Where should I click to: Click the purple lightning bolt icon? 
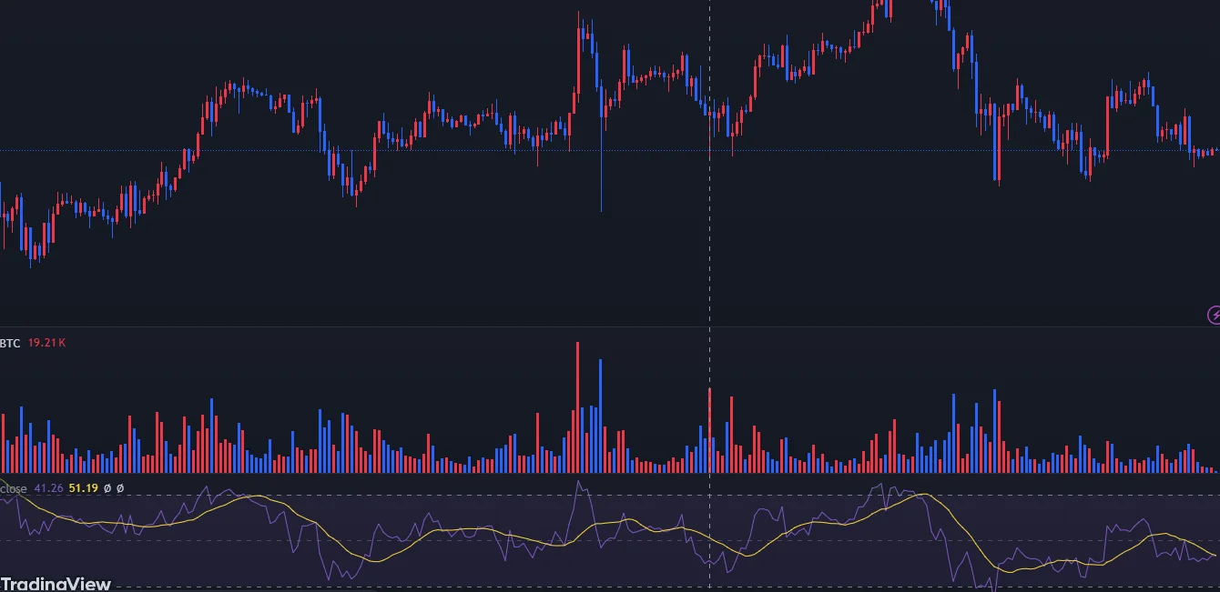click(1214, 316)
